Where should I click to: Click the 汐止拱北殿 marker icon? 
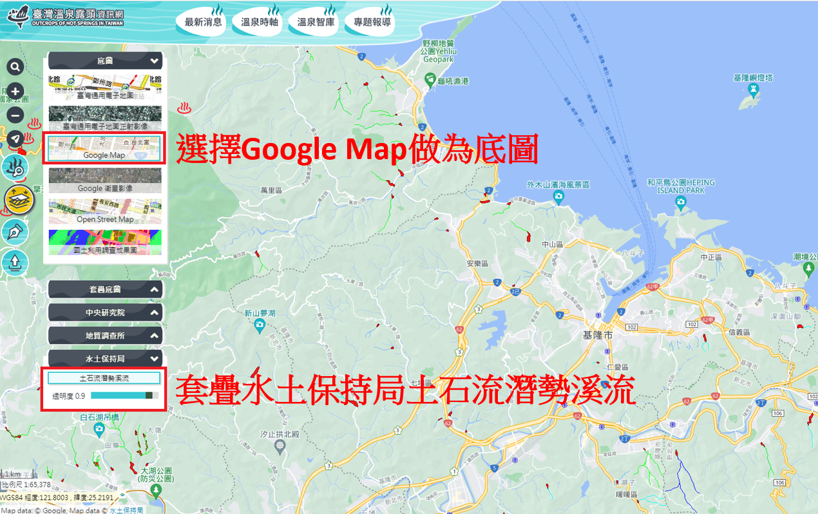click(278, 448)
